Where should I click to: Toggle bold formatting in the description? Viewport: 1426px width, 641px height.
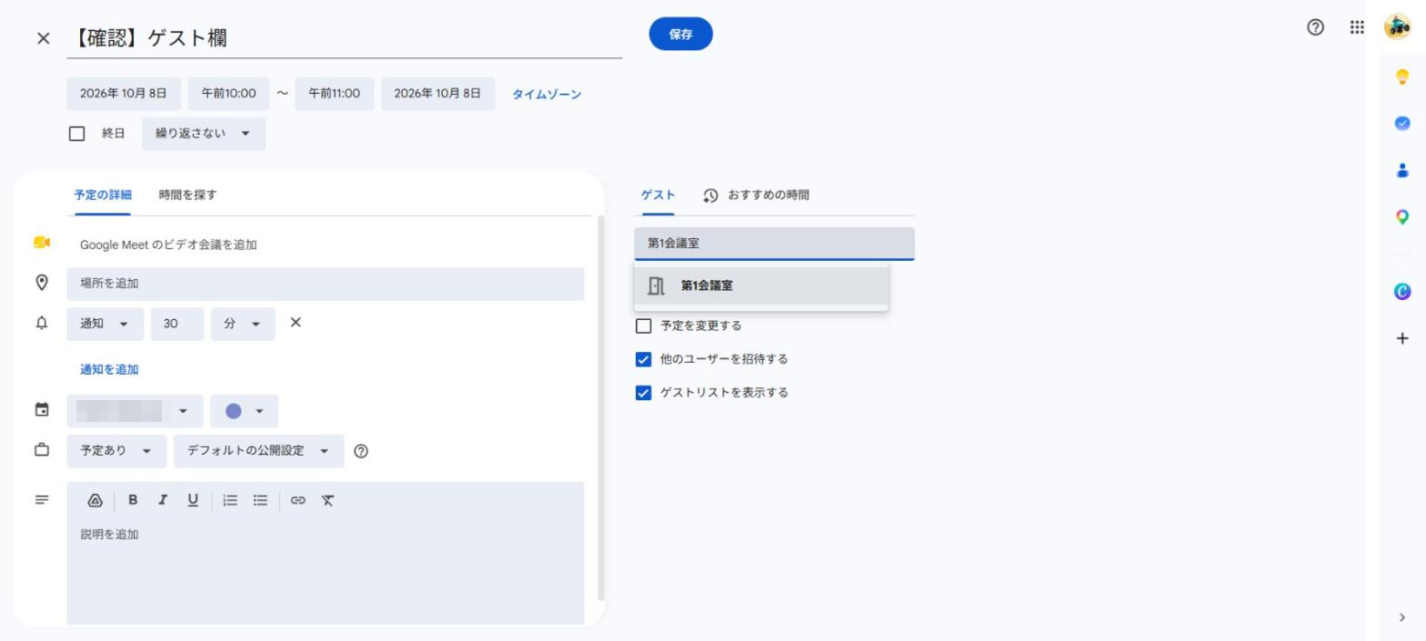(133, 499)
